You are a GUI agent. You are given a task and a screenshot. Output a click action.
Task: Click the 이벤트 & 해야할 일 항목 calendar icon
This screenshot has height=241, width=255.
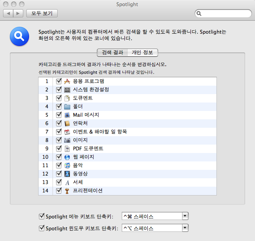tap(67, 132)
